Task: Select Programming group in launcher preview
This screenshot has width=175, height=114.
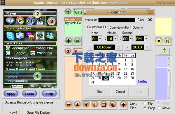Action: 17,81
